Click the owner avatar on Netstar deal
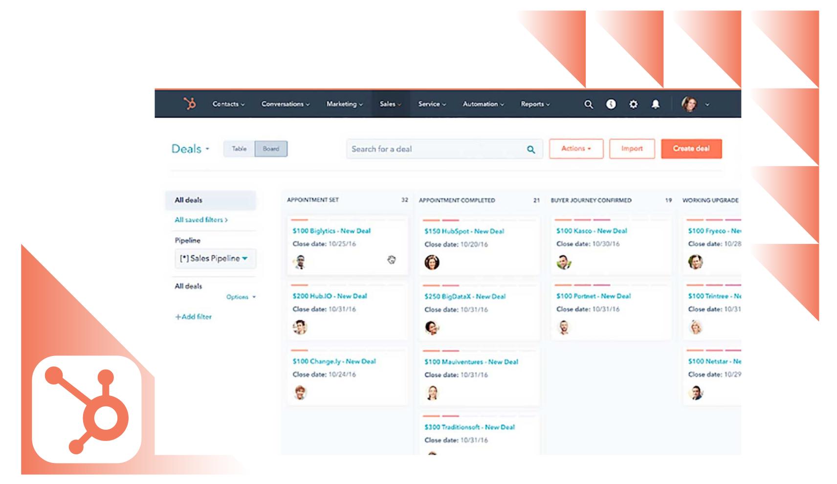This screenshot has width=837, height=484. (695, 392)
